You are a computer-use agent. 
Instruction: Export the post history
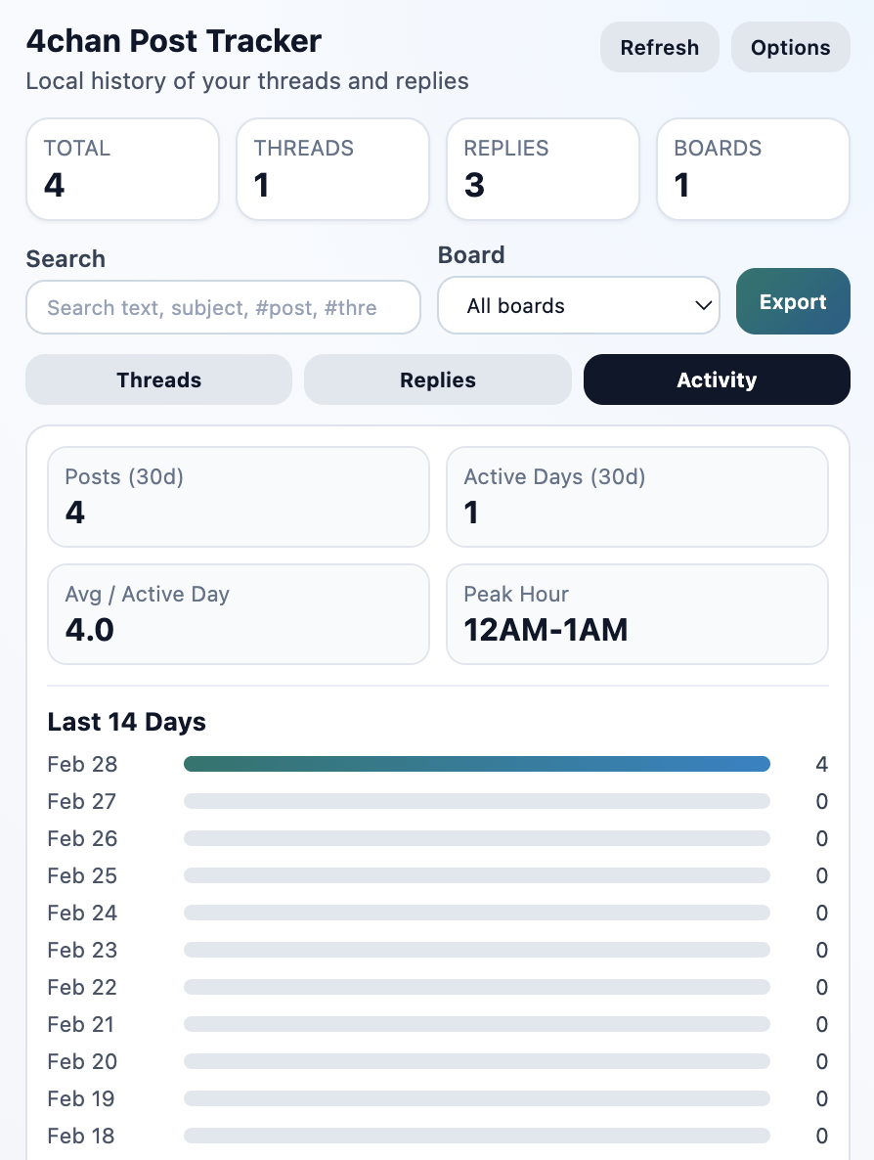click(x=793, y=301)
